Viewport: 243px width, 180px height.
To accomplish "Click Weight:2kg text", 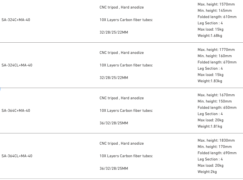I will [x=207, y=172].
